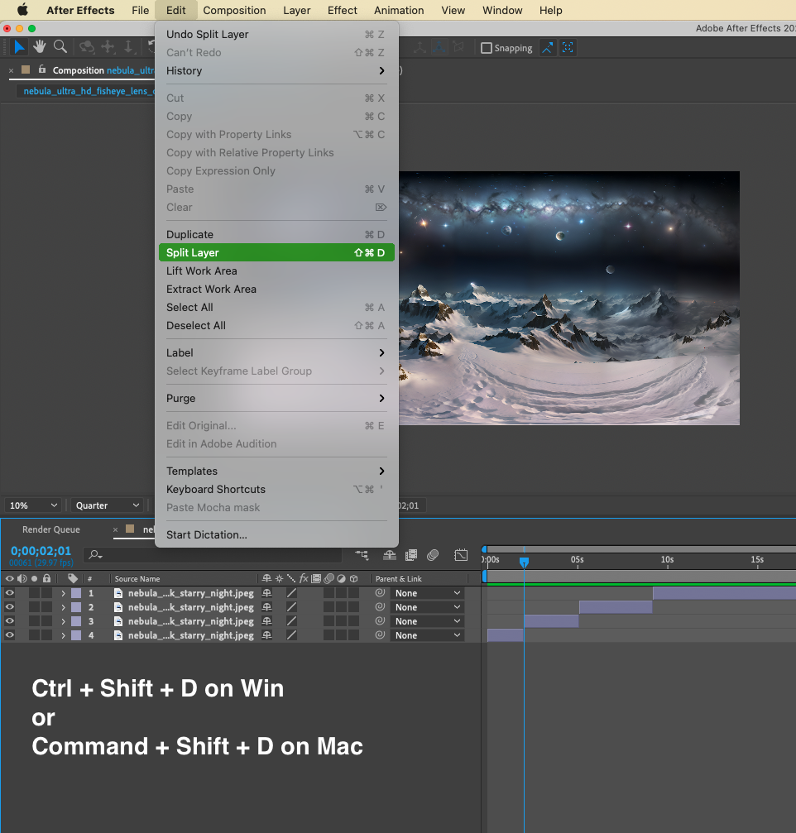
Task: Click the parent pick whip for layer 1
Action: pos(380,593)
